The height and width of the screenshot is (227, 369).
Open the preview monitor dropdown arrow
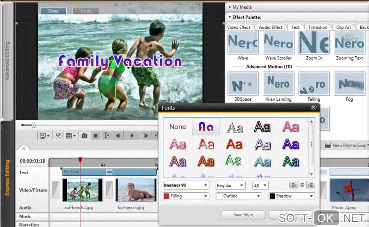tap(48, 136)
